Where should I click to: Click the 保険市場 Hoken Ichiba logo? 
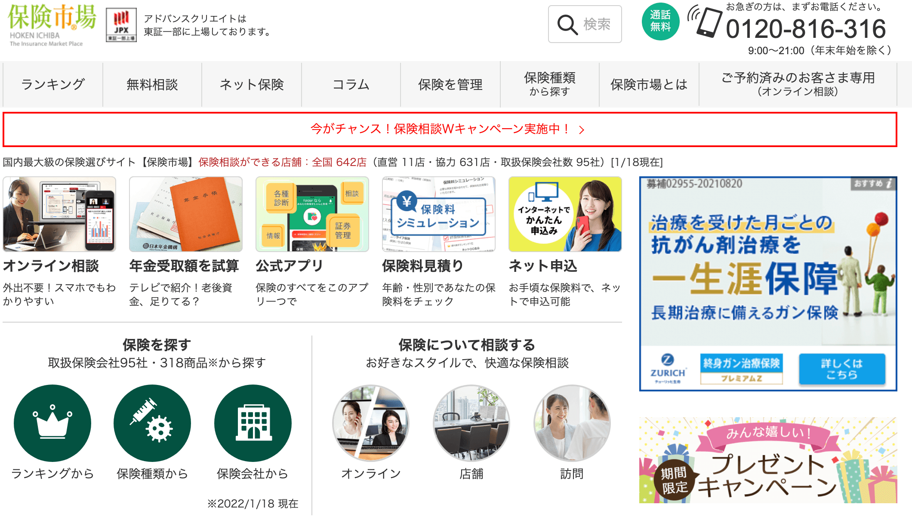click(52, 25)
